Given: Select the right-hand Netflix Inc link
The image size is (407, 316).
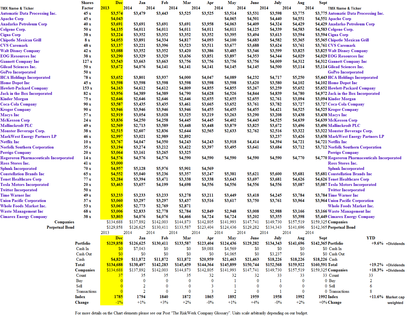Looking at the screenshot, I should coord(337,142).
